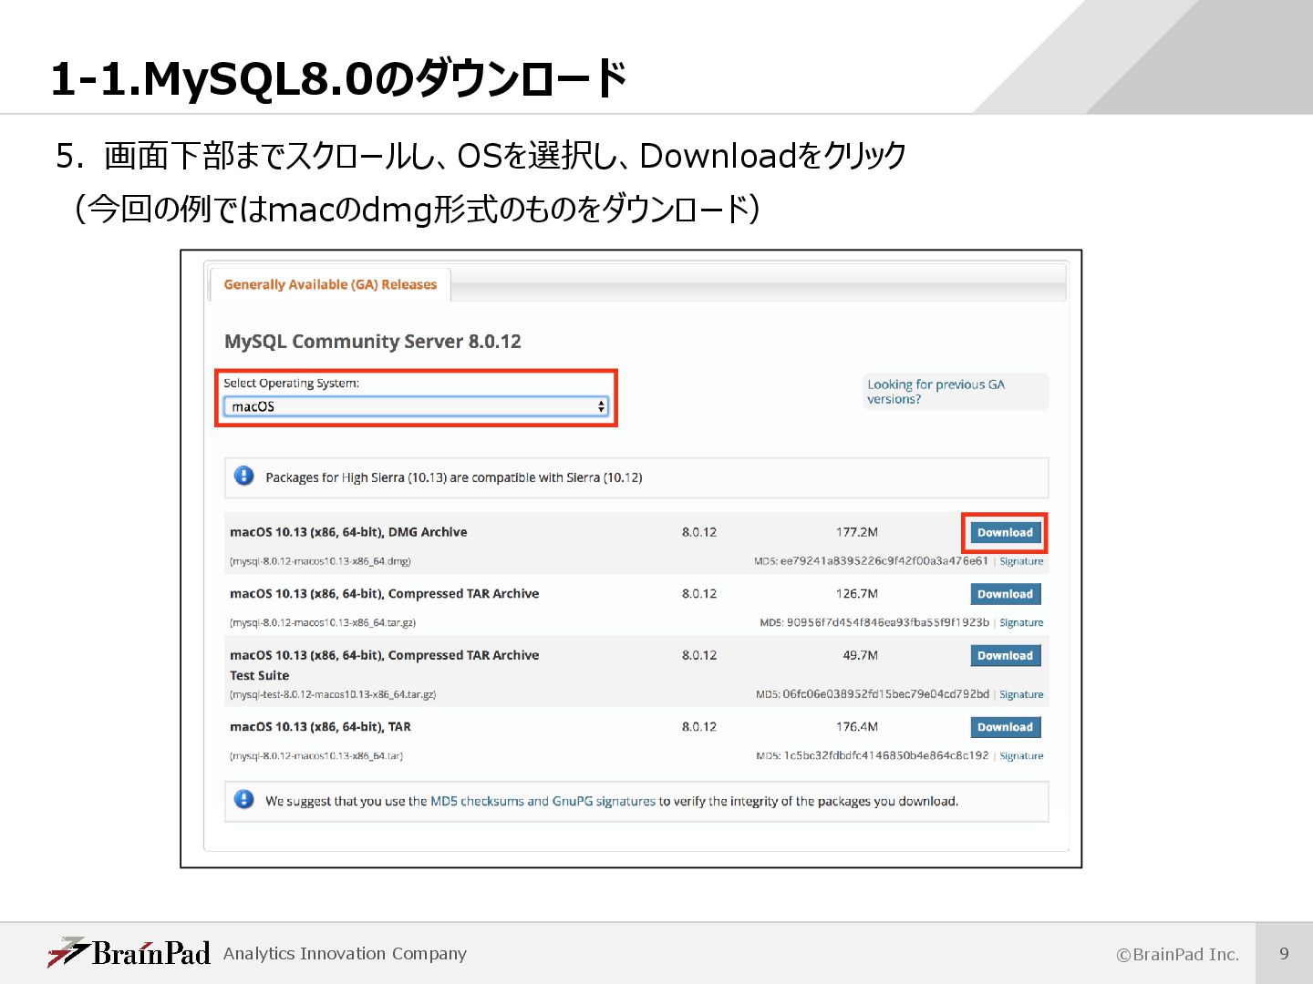Screen dimensions: 1313x984
Task: Select filename mysql-8.0.12-macos10.13-x86_64.dmg
Action: click(x=320, y=561)
